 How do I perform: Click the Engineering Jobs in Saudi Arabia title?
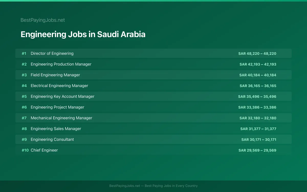83,34
